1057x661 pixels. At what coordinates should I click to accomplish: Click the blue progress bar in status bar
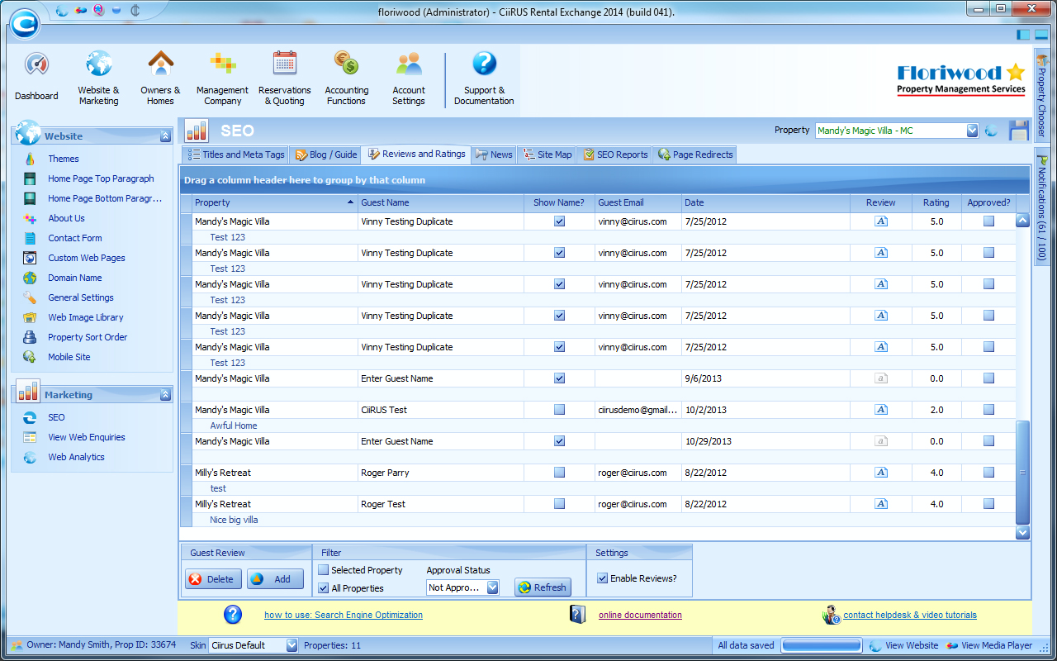point(822,645)
